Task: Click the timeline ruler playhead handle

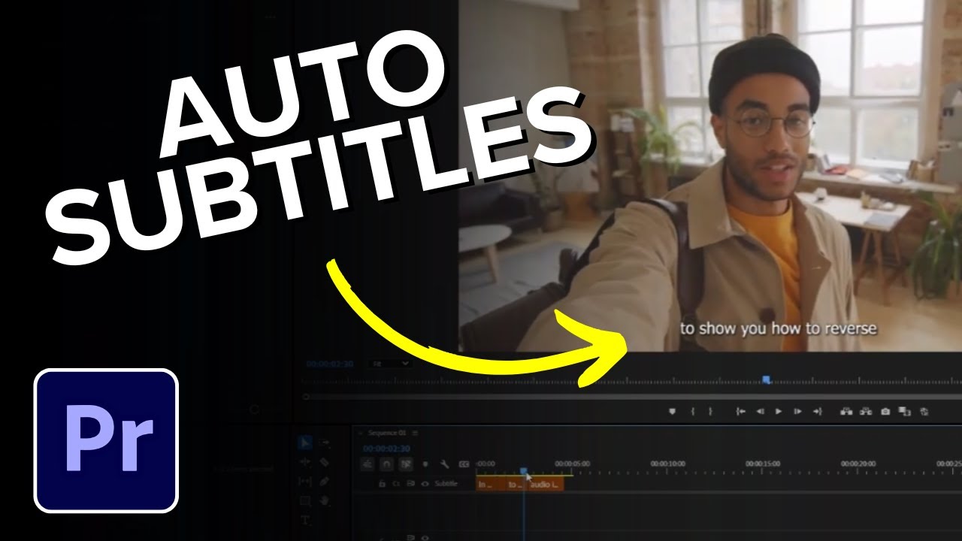Action: (x=523, y=471)
